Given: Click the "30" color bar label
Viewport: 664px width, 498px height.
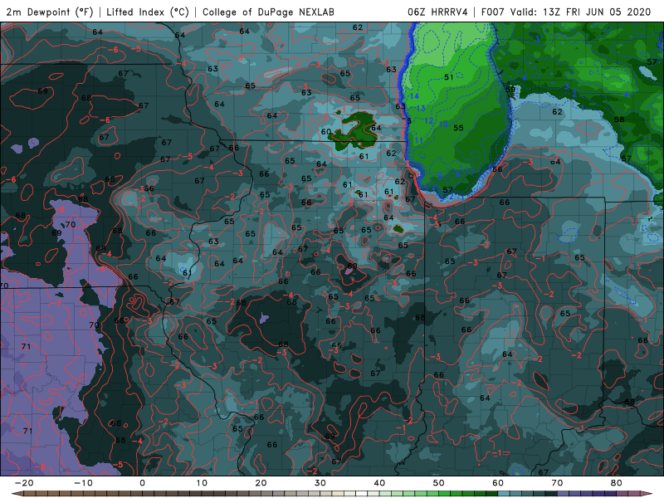Looking at the screenshot, I should (x=320, y=483).
